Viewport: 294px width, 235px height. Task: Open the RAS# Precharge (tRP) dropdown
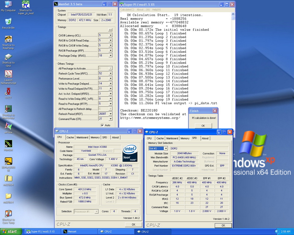(111, 50)
